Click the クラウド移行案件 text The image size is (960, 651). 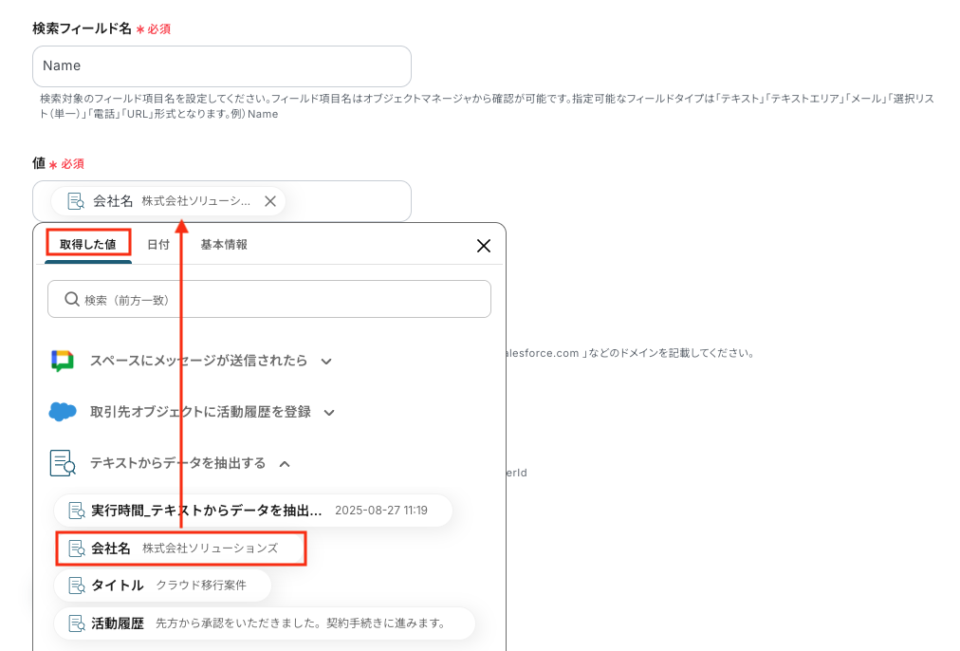[x=201, y=586]
